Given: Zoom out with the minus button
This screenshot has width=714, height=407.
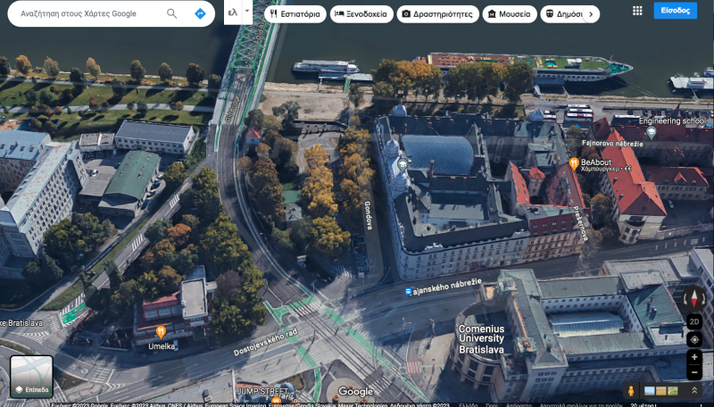Looking at the screenshot, I should click(x=694, y=372).
